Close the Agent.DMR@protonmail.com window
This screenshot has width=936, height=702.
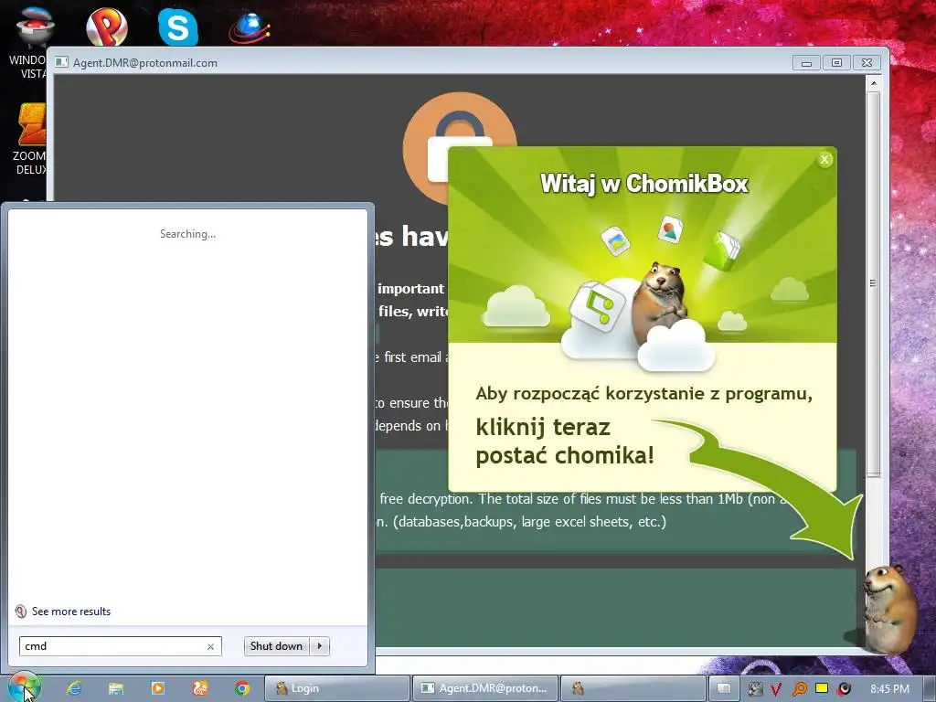pyautogui.click(x=867, y=63)
